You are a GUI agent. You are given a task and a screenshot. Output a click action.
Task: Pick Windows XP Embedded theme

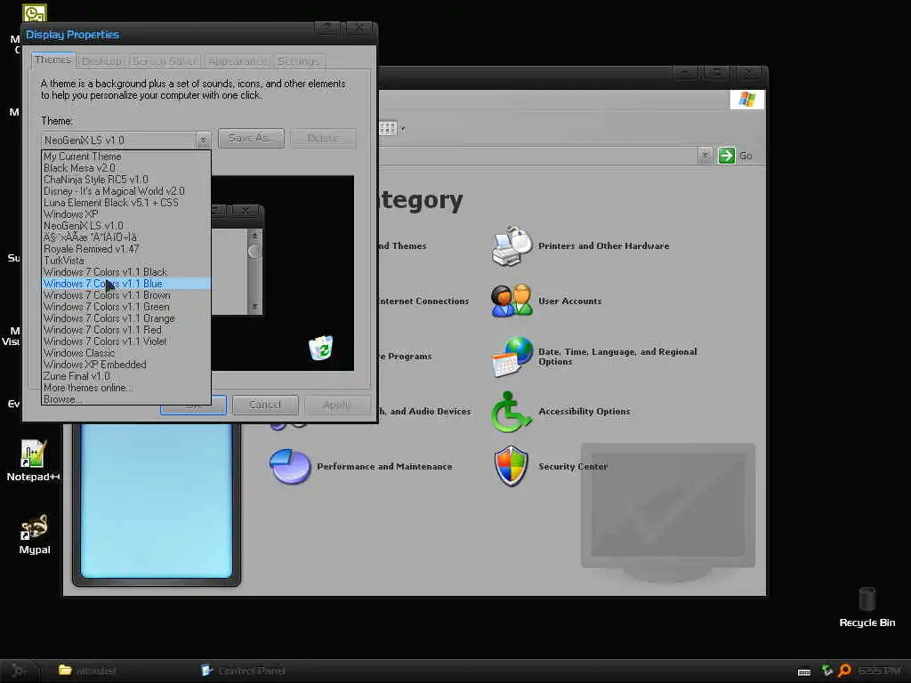(126, 365)
